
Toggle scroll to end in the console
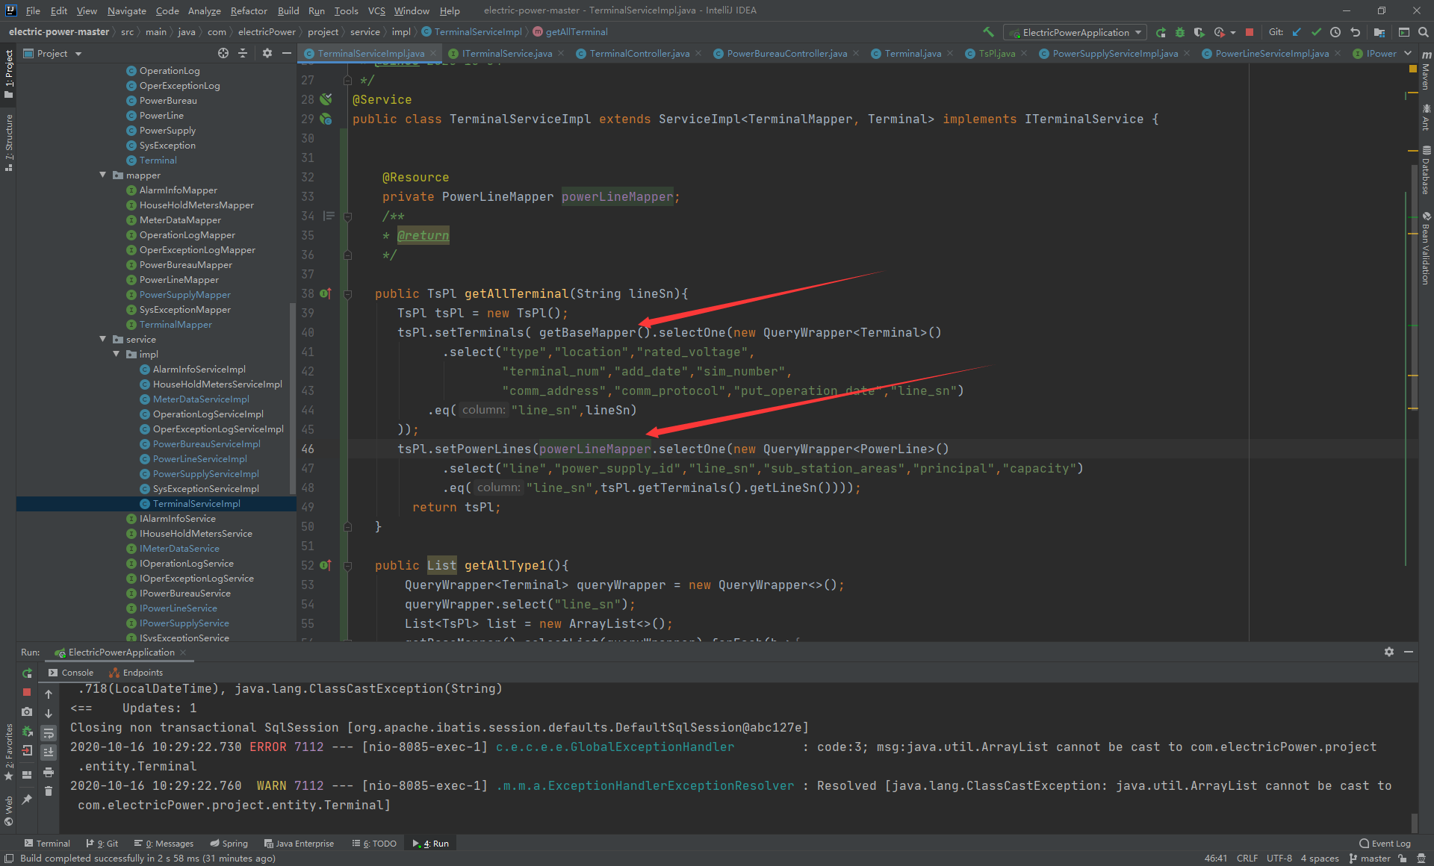(x=49, y=753)
